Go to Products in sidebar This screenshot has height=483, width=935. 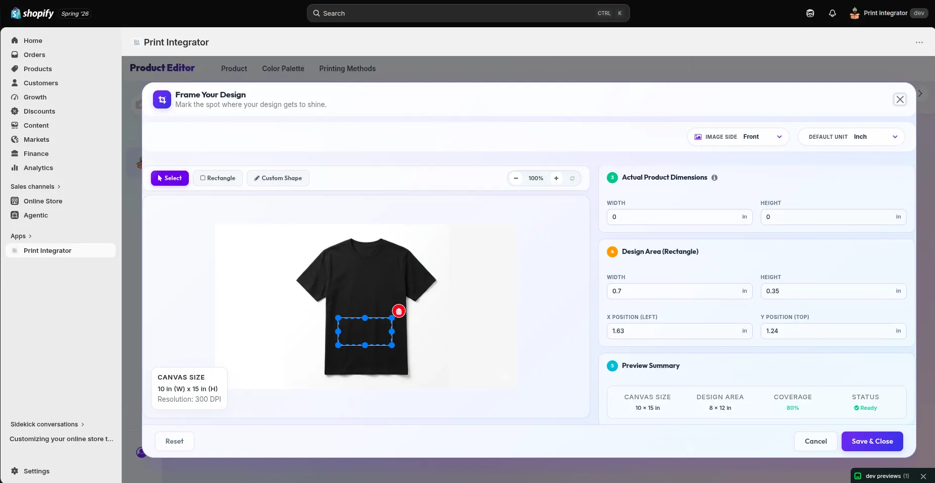tap(37, 69)
